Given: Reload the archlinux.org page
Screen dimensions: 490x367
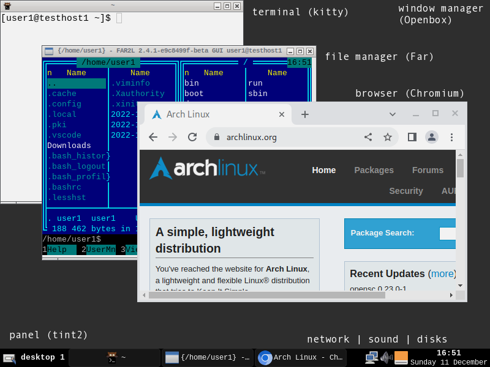Looking at the screenshot, I should 192,137.
